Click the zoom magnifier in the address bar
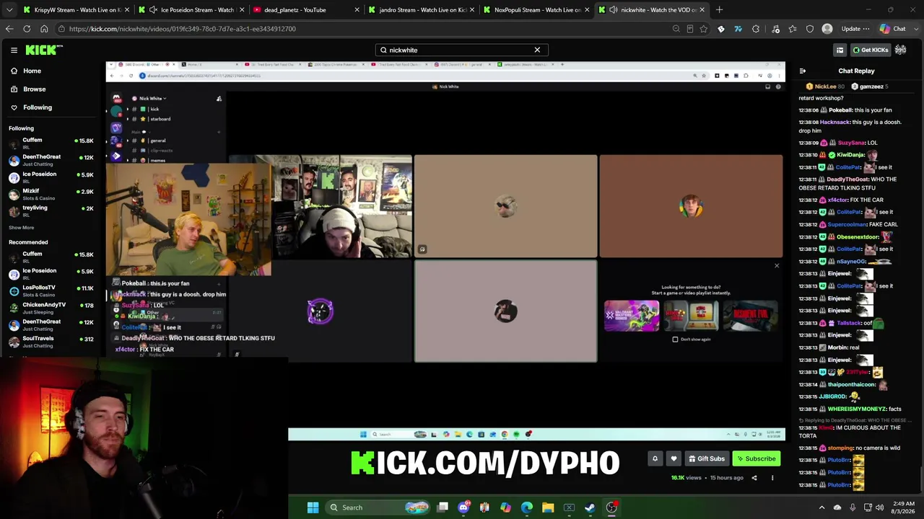This screenshot has height=519, width=924. 676,29
